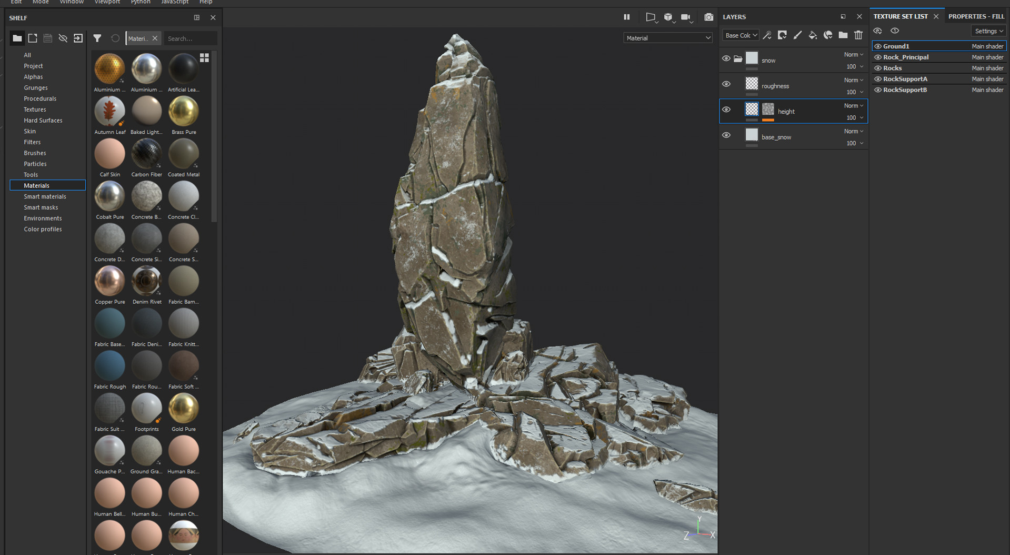
Task: Click the trash icon to delete layer
Action: pyautogui.click(x=858, y=35)
